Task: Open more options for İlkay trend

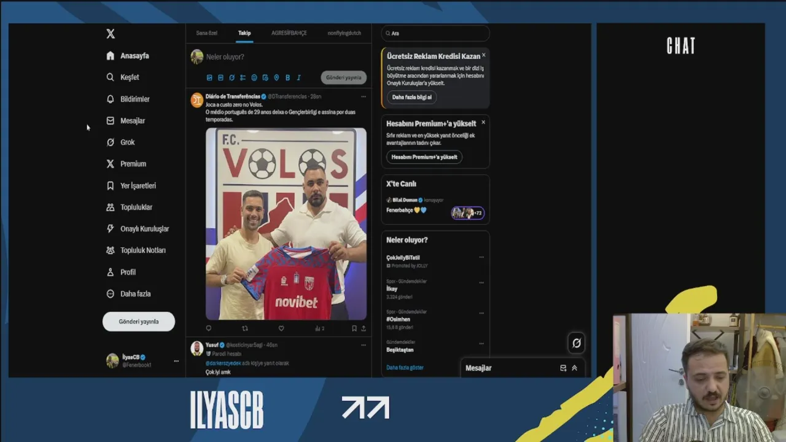Action: (481, 282)
